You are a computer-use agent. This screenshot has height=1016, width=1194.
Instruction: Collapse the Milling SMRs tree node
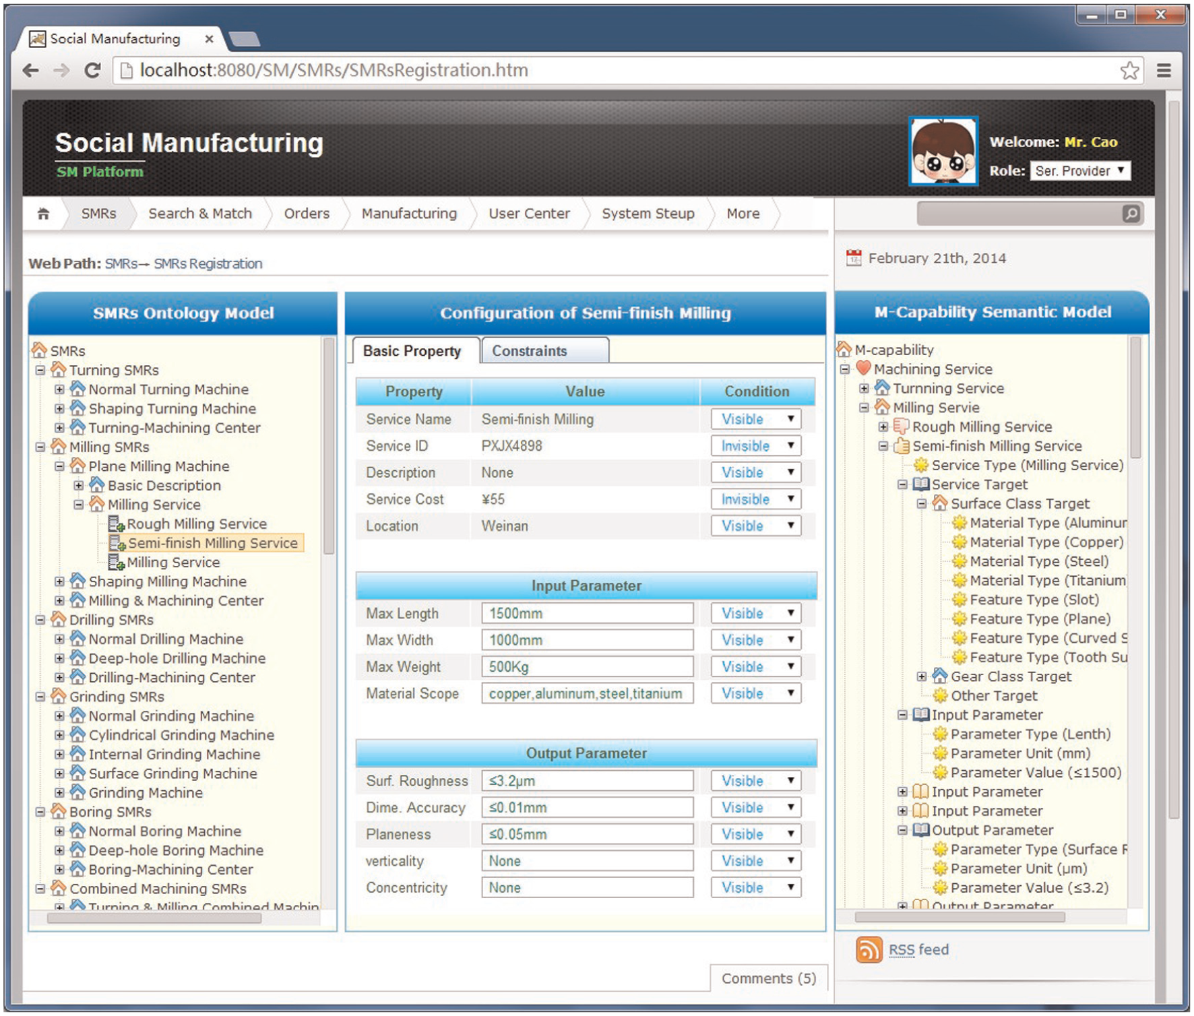(40, 447)
